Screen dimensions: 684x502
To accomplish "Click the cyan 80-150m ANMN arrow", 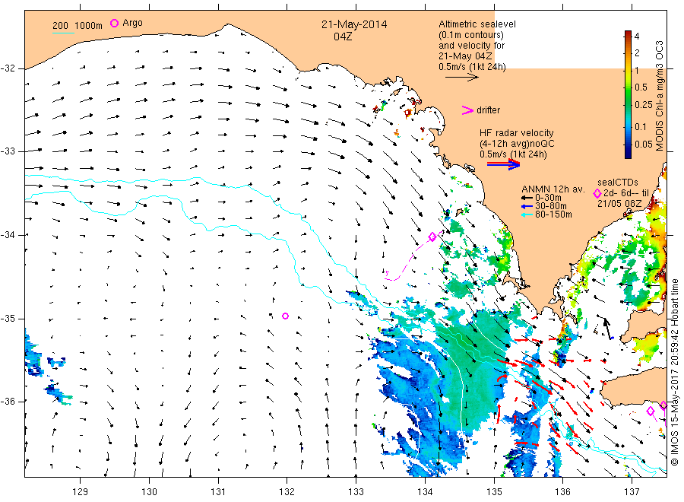I will (x=527, y=214).
